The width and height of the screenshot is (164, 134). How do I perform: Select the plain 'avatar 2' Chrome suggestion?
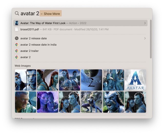(80, 57)
